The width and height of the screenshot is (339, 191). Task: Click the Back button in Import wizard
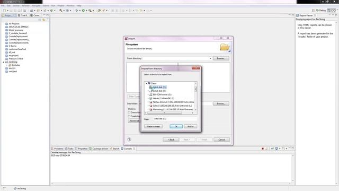(171, 140)
